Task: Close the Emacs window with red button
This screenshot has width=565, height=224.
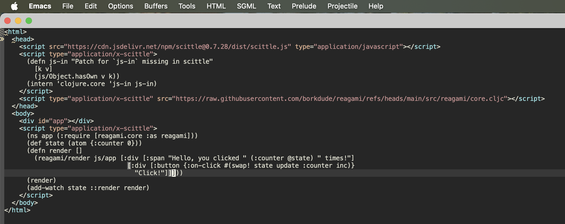Action: [x=7, y=21]
